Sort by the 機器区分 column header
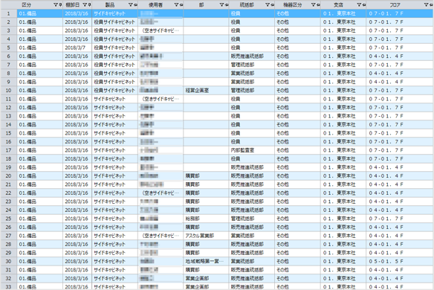 click(x=293, y=4)
